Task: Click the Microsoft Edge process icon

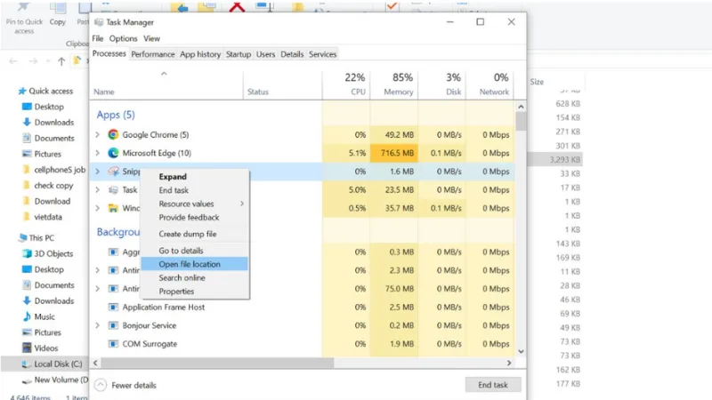Action: click(x=114, y=153)
